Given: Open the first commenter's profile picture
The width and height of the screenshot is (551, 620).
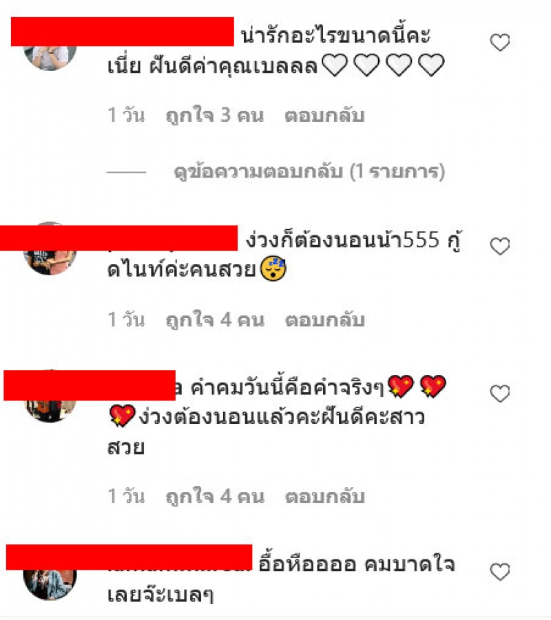Looking at the screenshot, I should point(50,57).
